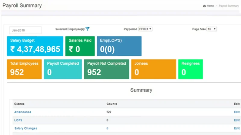The width and height of the screenshot is (241, 135).
Task: Open the Payperiod PP001 dropdown
Action: (x=145, y=29)
